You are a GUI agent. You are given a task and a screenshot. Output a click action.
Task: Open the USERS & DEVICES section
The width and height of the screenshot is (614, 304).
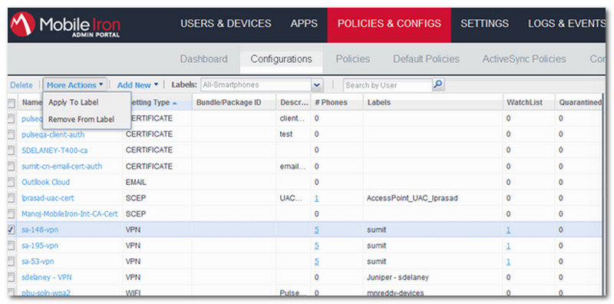226,24
